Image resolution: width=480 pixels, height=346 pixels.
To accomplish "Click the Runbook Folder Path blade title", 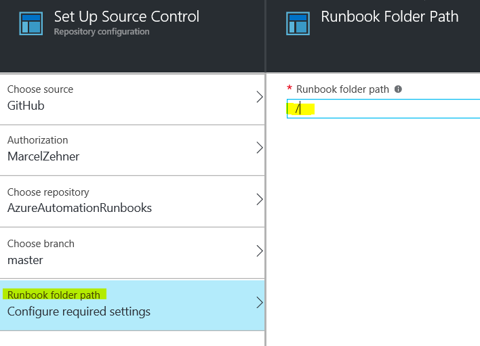I will point(389,17).
